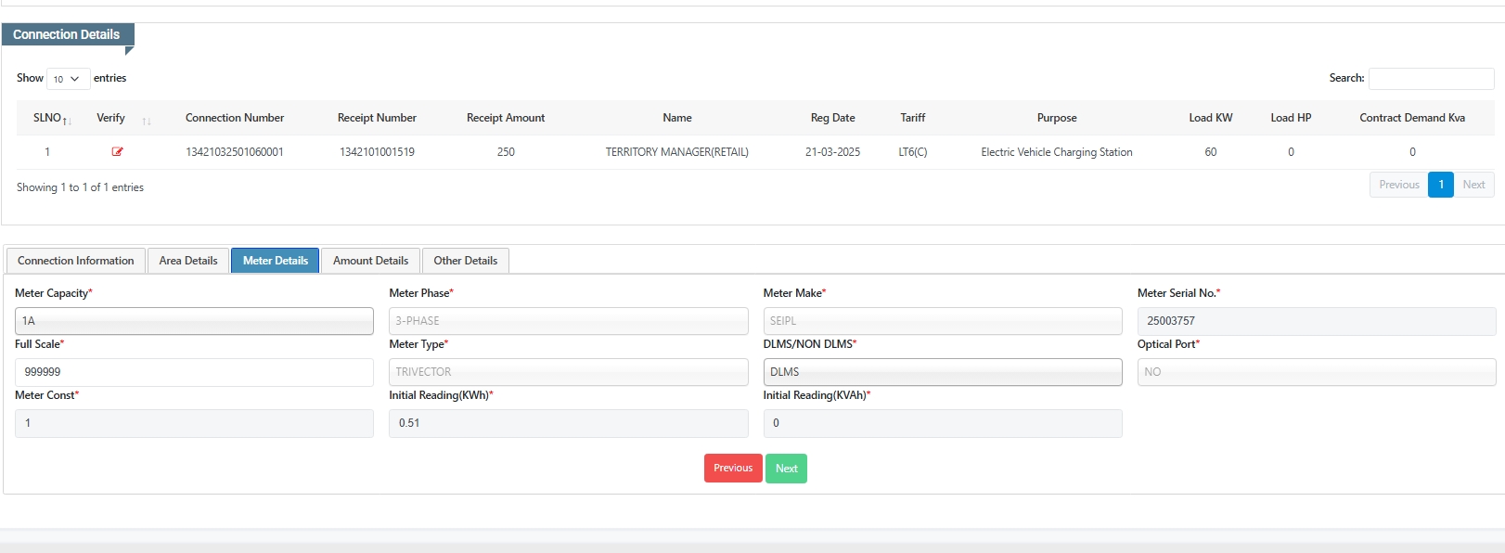Open the Meter Phase selector

pyautogui.click(x=568, y=321)
